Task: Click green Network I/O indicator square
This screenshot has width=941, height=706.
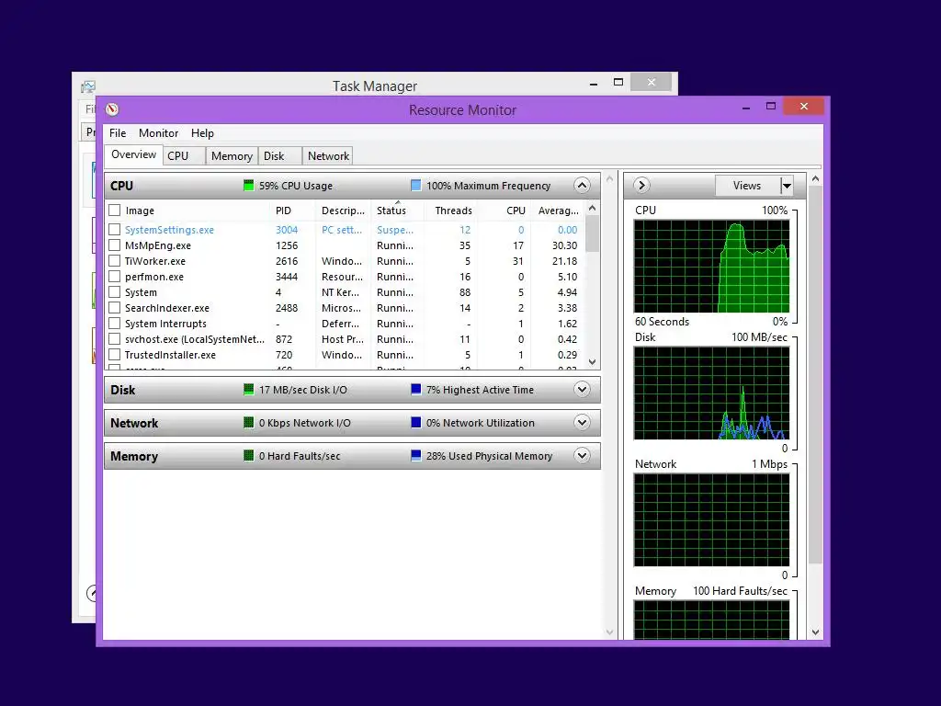Action: point(248,423)
